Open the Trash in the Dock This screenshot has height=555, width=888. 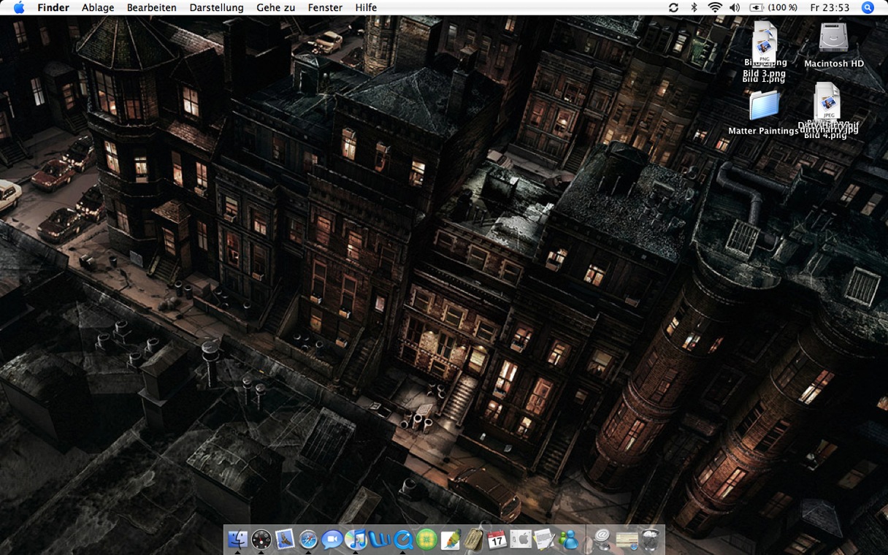pyautogui.click(x=651, y=539)
